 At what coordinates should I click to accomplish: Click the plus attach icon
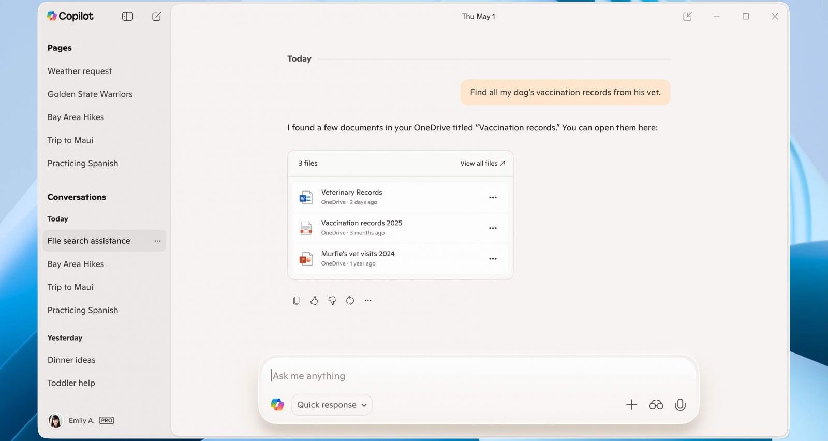[631, 405]
